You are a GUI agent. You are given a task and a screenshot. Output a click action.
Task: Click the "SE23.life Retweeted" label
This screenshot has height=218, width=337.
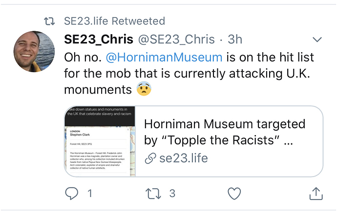tap(114, 21)
